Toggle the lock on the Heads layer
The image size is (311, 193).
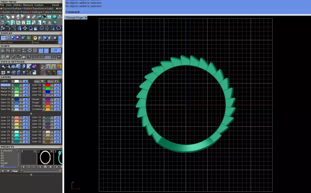pos(52,99)
